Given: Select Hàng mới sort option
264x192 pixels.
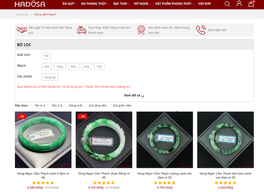Looking at the screenshot, I should 66,105.
